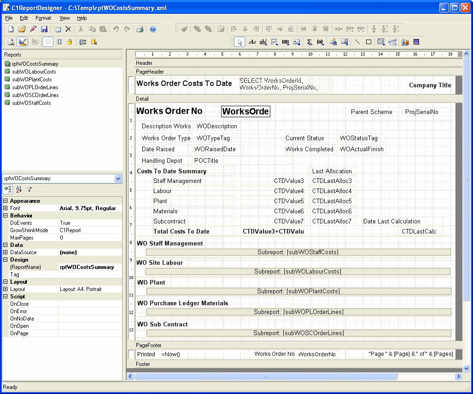473x394 pixels.
Task: Sort properties alphabetically
Action: (x=19, y=189)
